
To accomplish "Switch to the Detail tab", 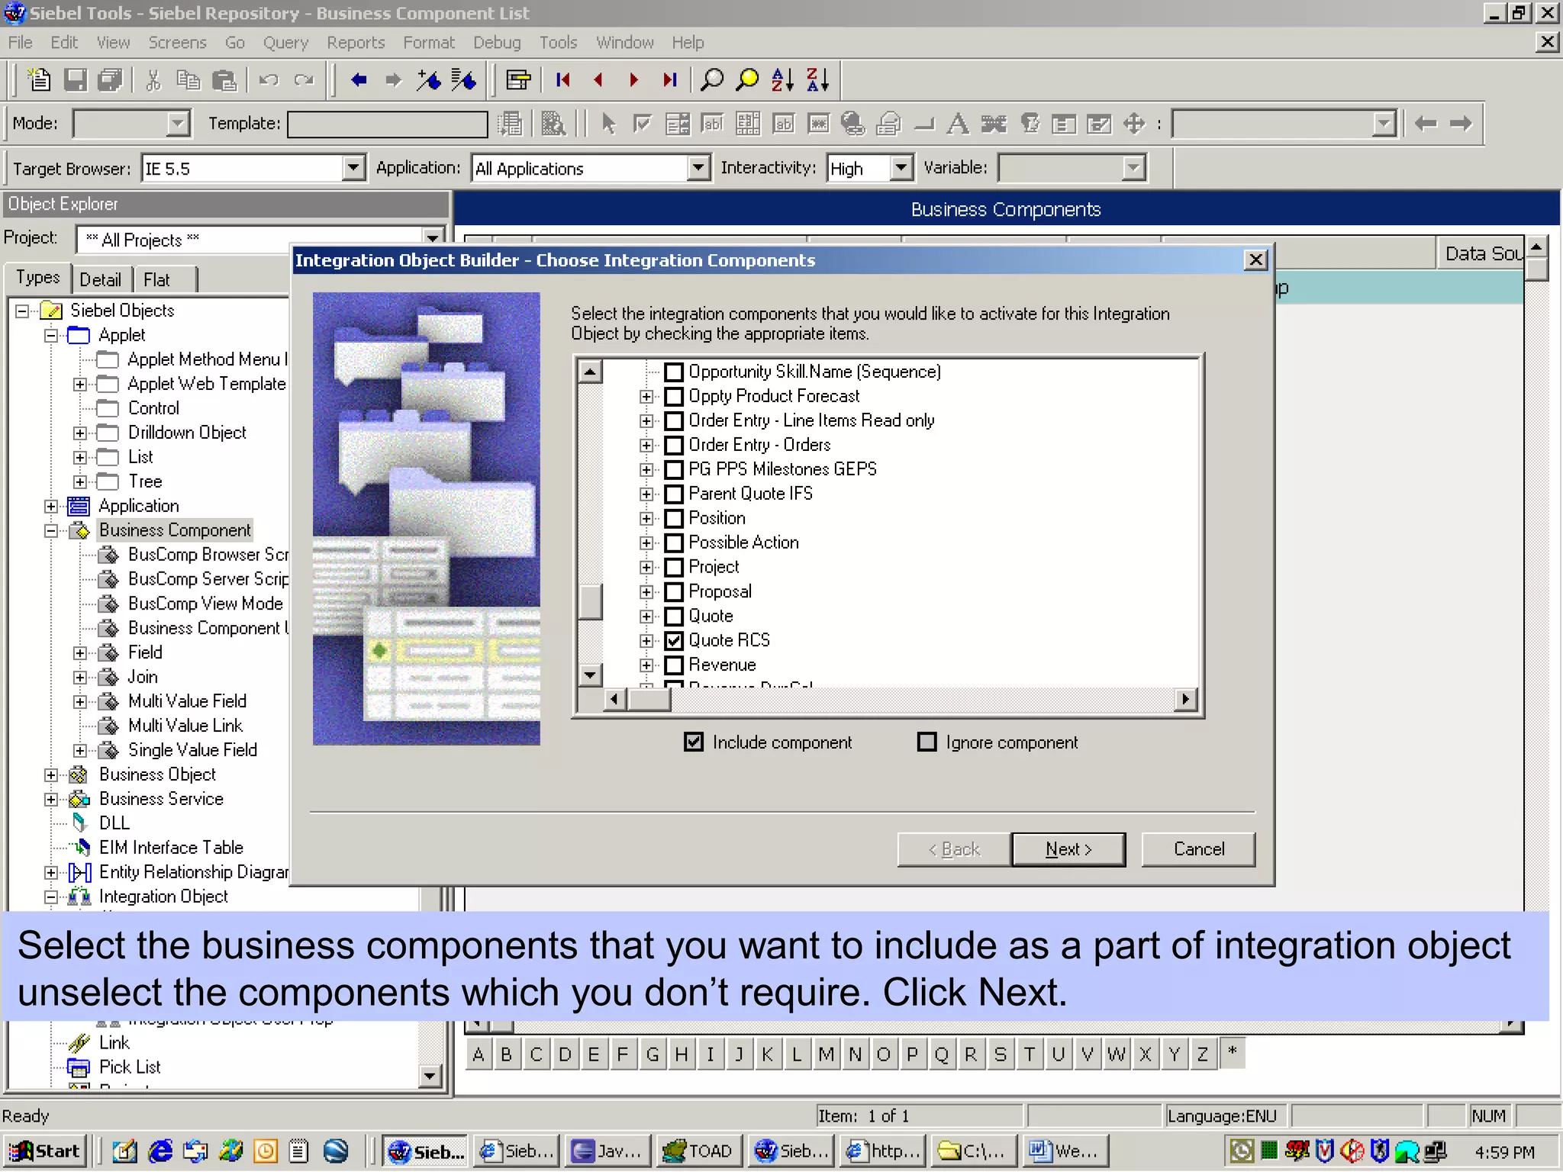I will (101, 279).
